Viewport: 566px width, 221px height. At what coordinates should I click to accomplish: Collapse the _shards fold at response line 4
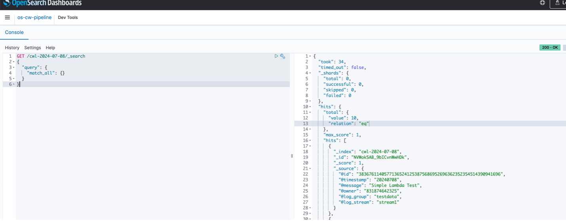coord(310,73)
